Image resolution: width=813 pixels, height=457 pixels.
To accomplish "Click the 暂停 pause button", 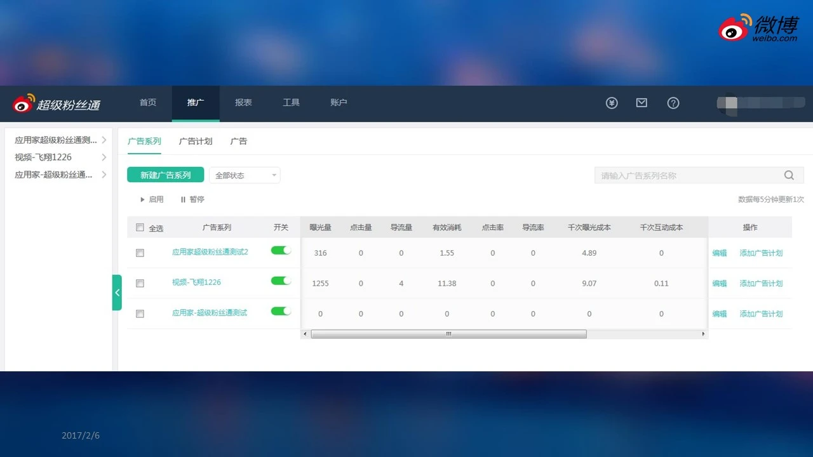I will 192,199.
